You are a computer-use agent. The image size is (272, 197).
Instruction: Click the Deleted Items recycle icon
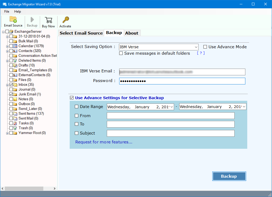click(x=15, y=61)
